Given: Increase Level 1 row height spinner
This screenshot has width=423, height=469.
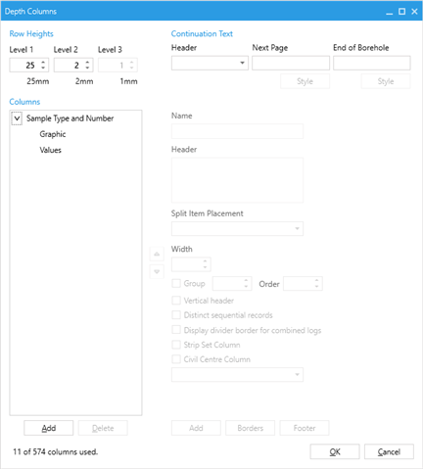Looking at the screenshot, I should pos(43,62).
